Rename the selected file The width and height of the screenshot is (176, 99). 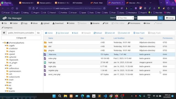(95, 23)
